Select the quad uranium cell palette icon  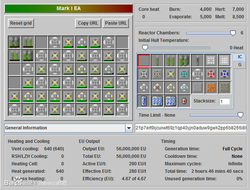click(x=184, y=60)
